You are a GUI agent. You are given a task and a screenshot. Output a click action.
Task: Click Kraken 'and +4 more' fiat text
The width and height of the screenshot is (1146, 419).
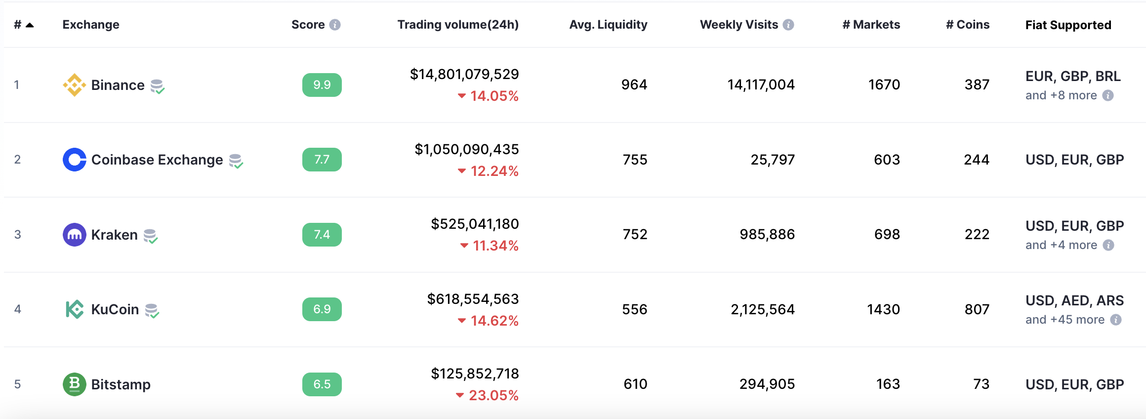tap(1061, 245)
